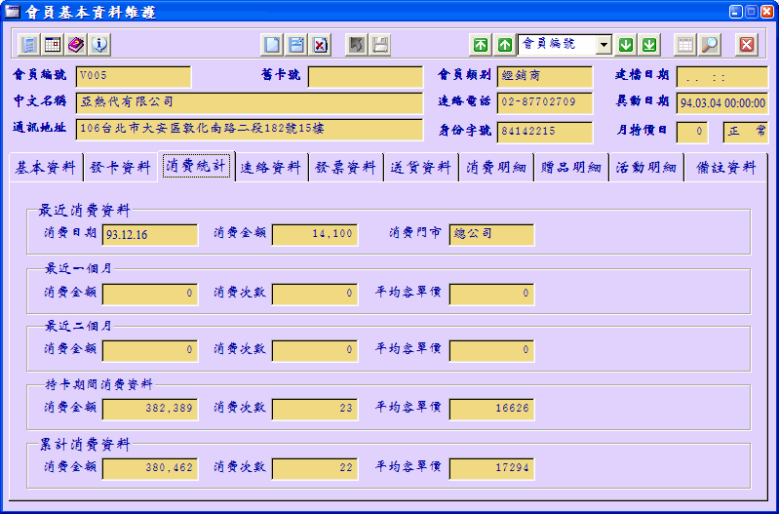Click the info icon in toolbar
779x514 pixels.
(x=99, y=45)
